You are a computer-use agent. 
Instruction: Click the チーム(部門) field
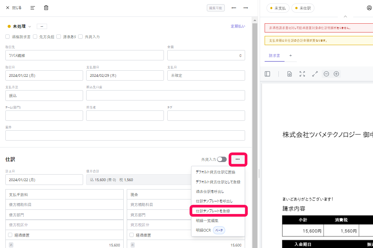(x=44, y=115)
